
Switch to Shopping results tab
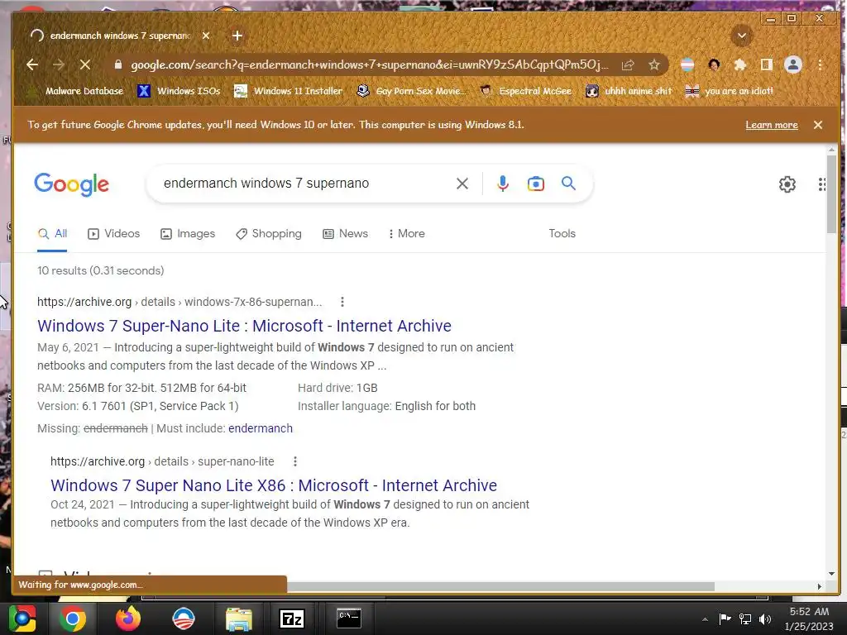pyautogui.click(x=269, y=234)
